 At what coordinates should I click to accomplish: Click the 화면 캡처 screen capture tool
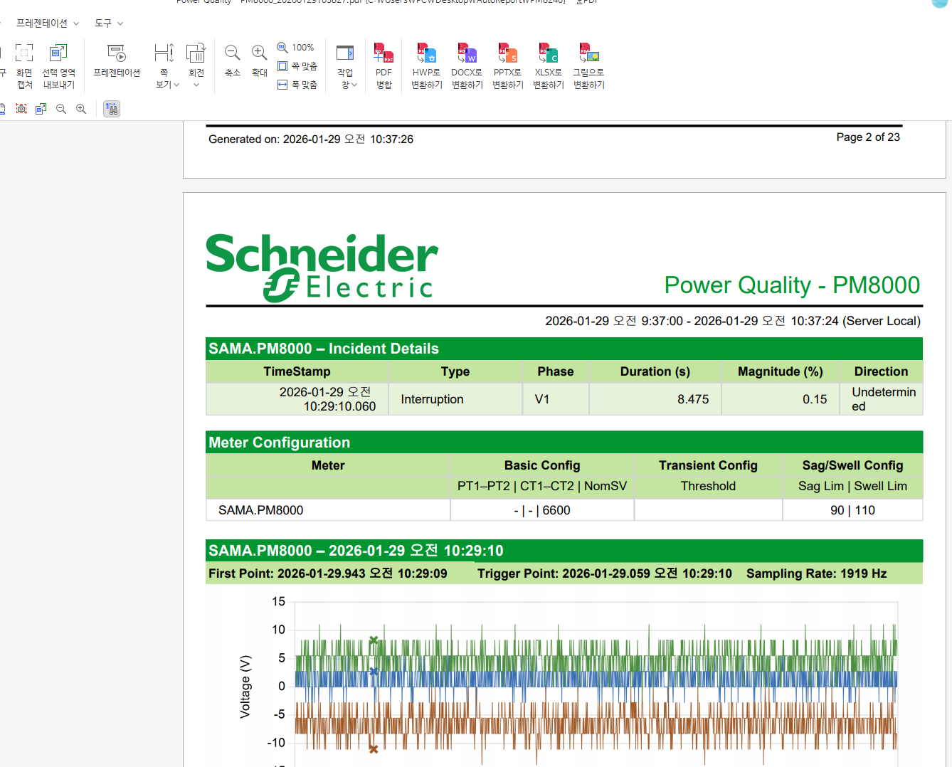coord(24,66)
